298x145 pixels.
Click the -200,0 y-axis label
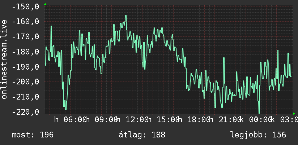(25, 82)
